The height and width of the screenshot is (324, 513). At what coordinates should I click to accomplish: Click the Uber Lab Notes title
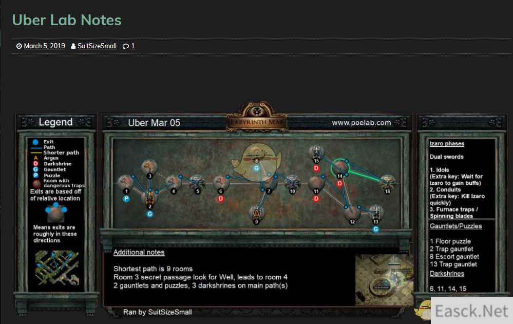click(x=67, y=20)
